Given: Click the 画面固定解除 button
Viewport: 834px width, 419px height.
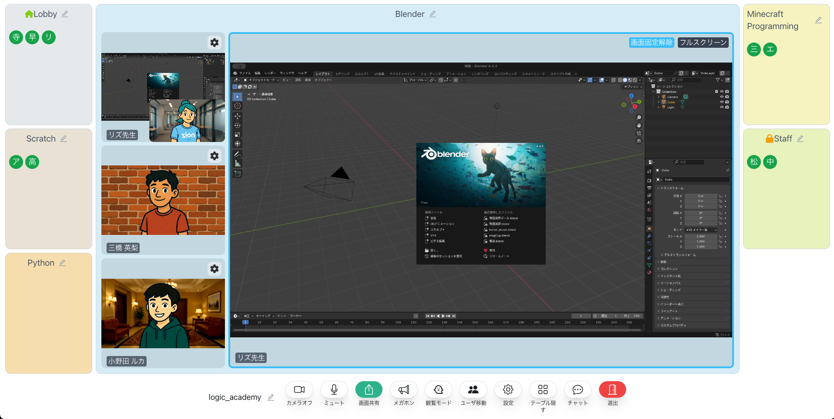Looking at the screenshot, I should click(651, 42).
